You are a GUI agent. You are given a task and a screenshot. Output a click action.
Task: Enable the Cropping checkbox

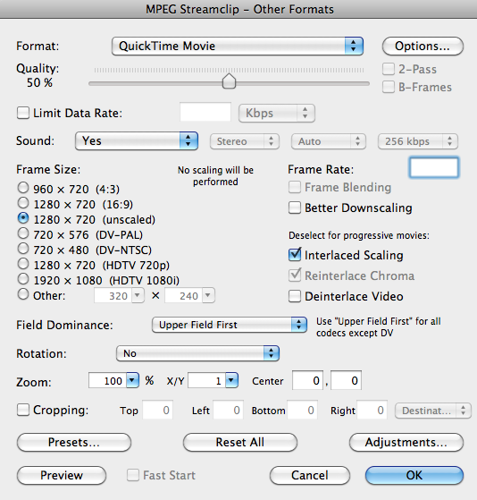pyautogui.click(x=23, y=410)
